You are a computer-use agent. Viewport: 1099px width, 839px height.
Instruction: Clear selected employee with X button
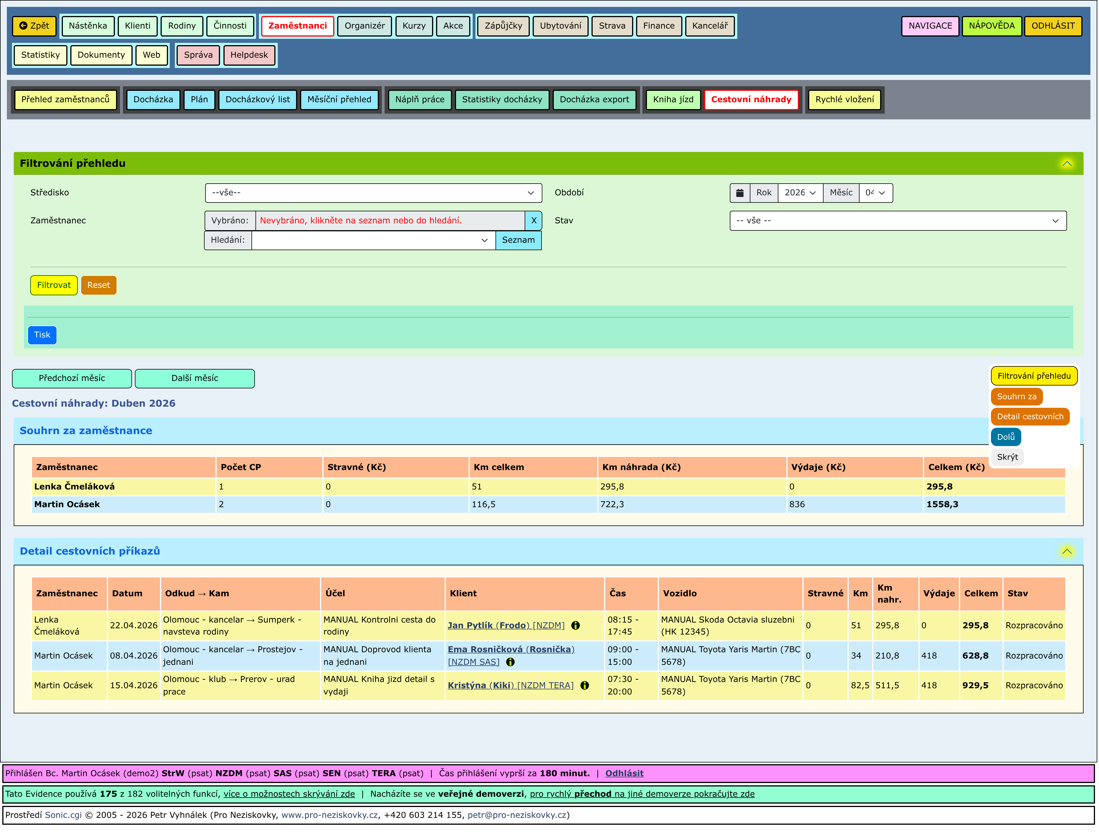[534, 221]
